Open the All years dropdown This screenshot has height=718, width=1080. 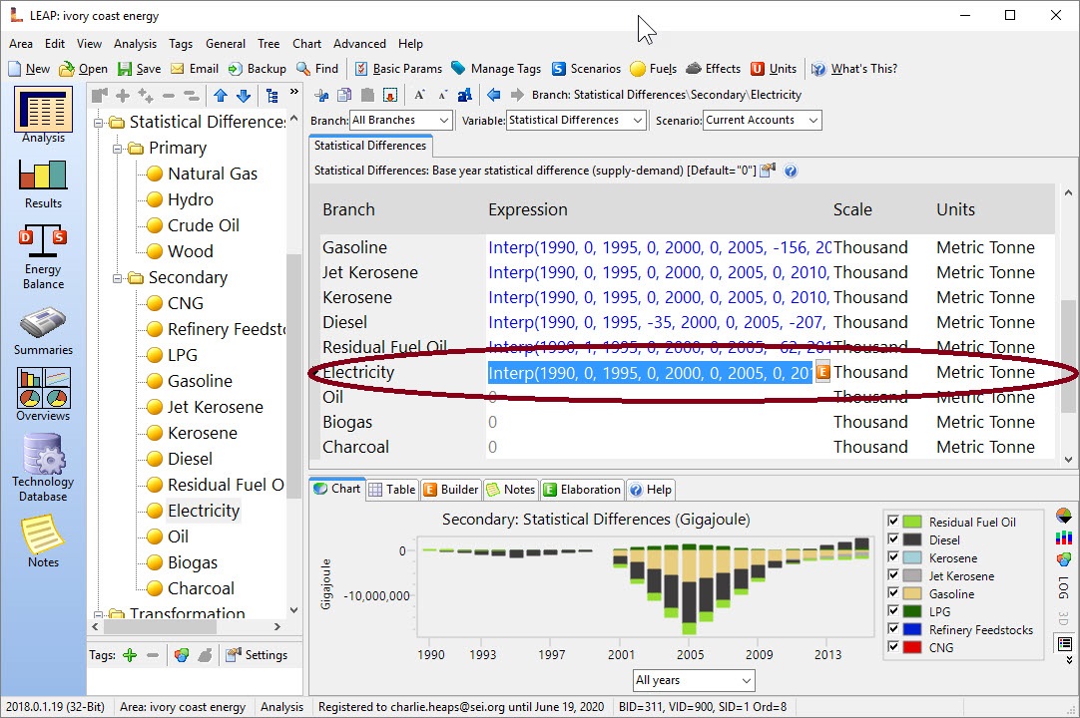pyautogui.click(x=694, y=680)
